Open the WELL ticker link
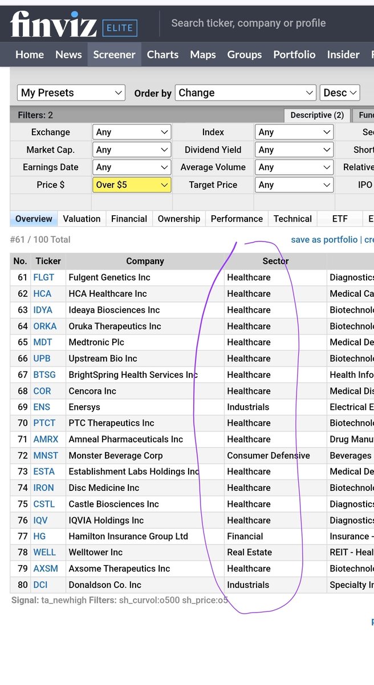The height and width of the screenshot is (685, 374). tap(44, 552)
